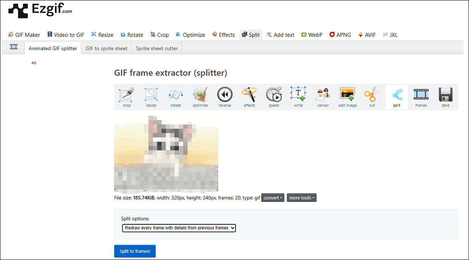Open the write text tool
This screenshot has width=469, height=260.
click(x=298, y=97)
